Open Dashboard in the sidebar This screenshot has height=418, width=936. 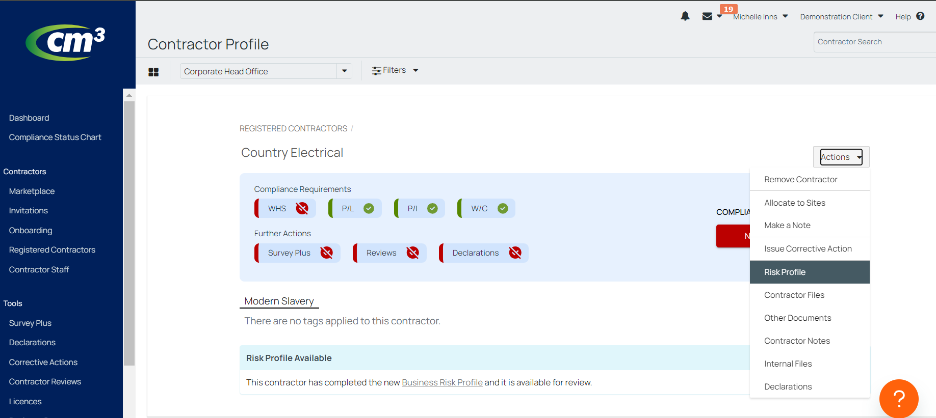(29, 118)
